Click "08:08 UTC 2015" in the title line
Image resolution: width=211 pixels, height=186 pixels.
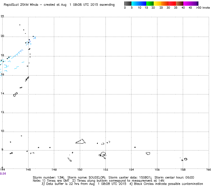pos(86,5)
